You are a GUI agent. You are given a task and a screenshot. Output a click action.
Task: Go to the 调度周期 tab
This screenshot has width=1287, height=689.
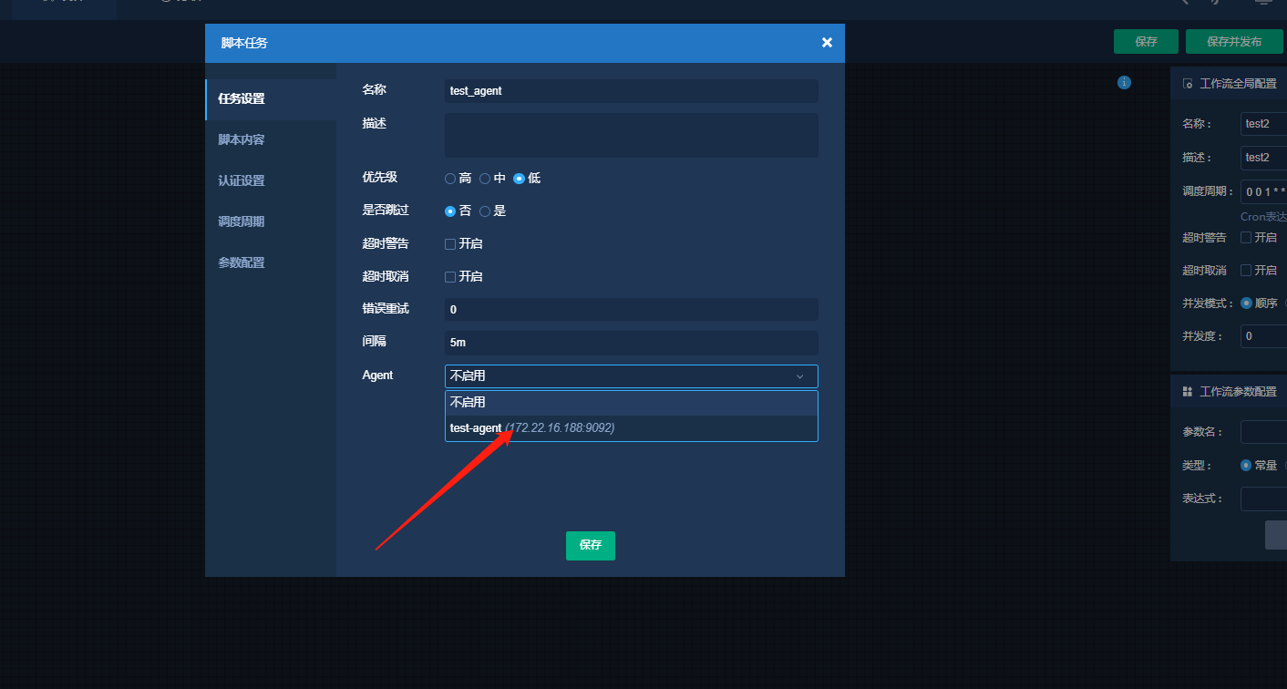coord(242,222)
